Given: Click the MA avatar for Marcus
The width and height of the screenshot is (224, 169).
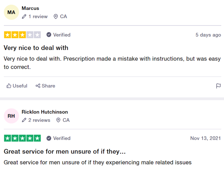Looking at the screenshot, I should tap(11, 12).
